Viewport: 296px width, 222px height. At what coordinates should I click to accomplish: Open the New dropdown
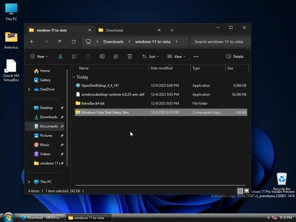tap(39, 56)
